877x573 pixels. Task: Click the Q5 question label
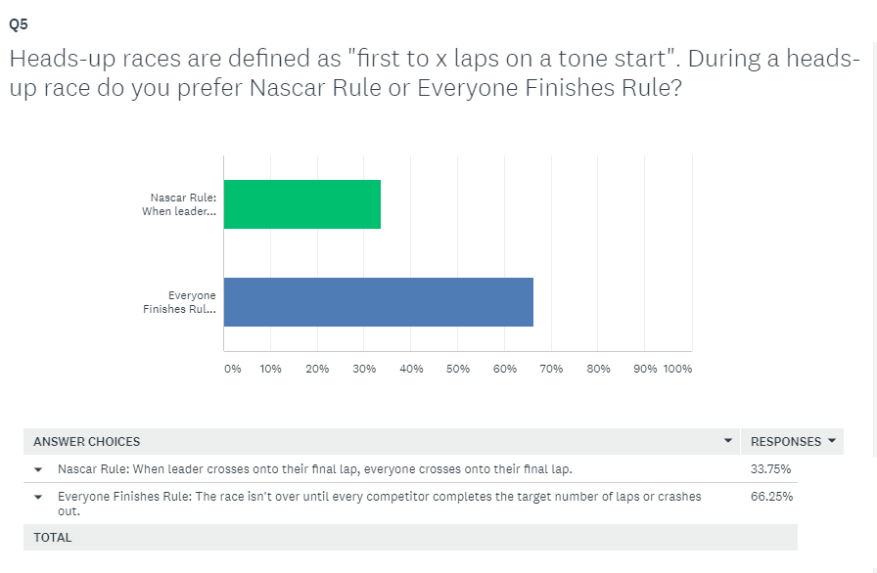click(19, 24)
